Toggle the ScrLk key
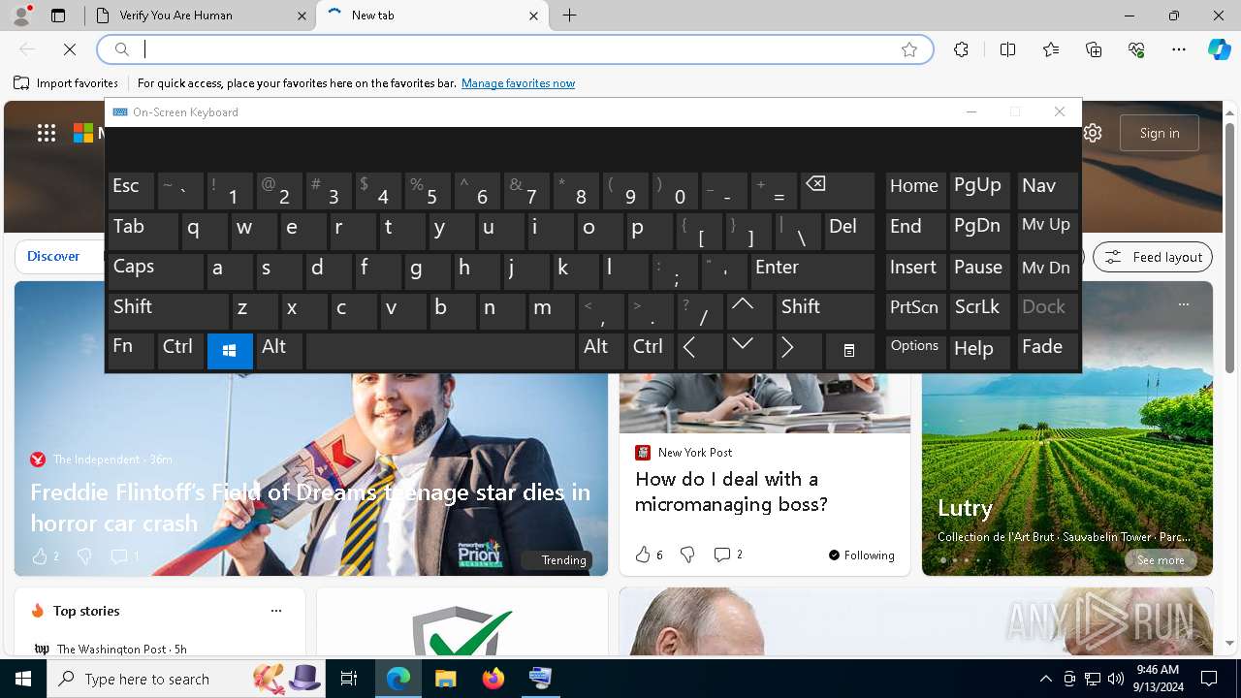Viewport: 1241px width, 698px height. 979,311
